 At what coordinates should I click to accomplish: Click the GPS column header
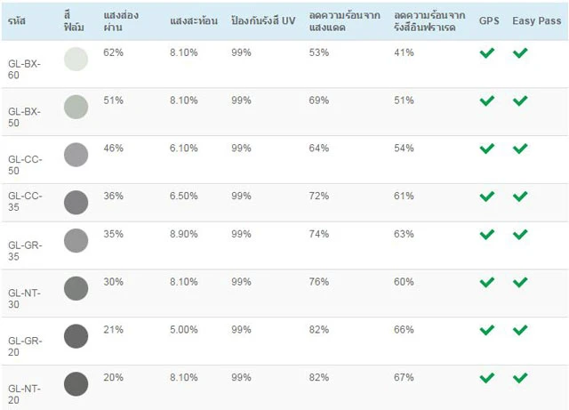click(x=489, y=20)
